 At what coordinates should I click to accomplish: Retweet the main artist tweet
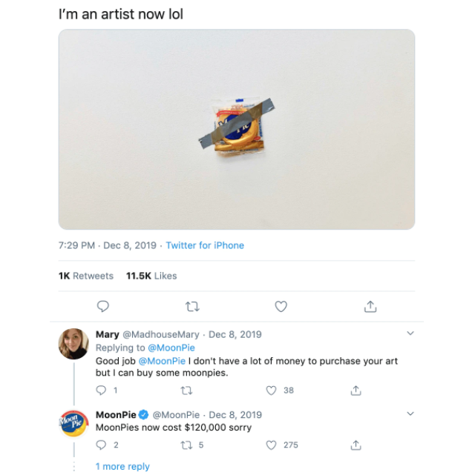192,306
